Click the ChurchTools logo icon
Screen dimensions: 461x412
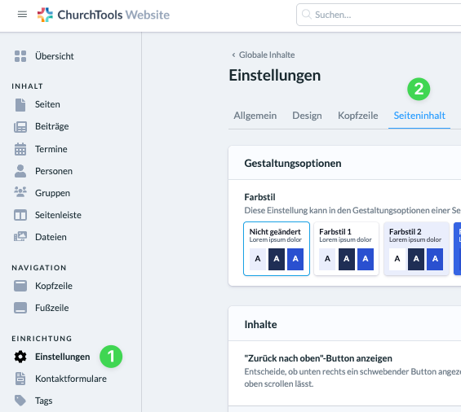[x=45, y=15]
